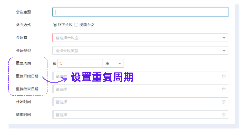Select the 视频会议 radio button

coord(76,25)
